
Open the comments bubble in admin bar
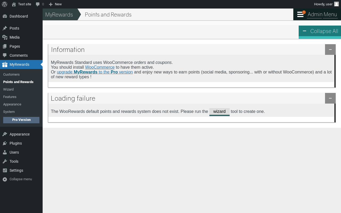(x=38, y=4)
